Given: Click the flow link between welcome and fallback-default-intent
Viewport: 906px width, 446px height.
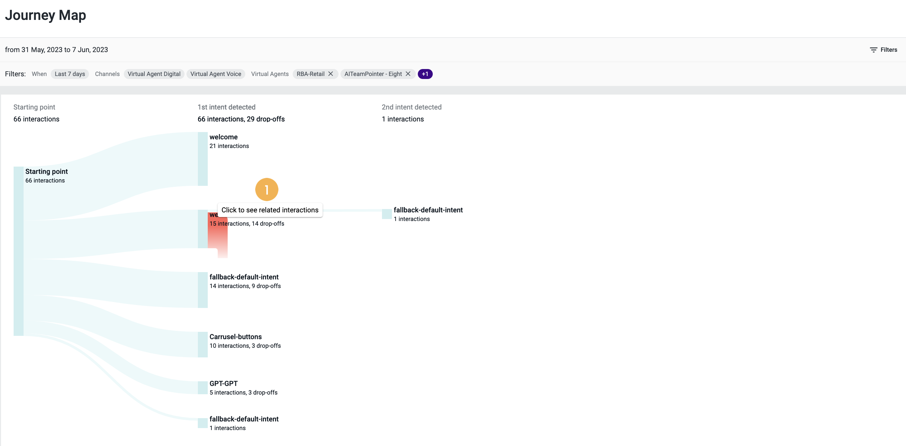Looking at the screenshot, I should (x=352, y=211).
